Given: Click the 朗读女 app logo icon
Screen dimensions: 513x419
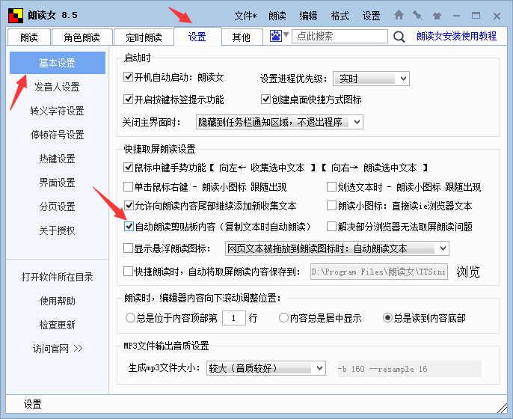Looking at the screenshot, I should pos(16,16).
